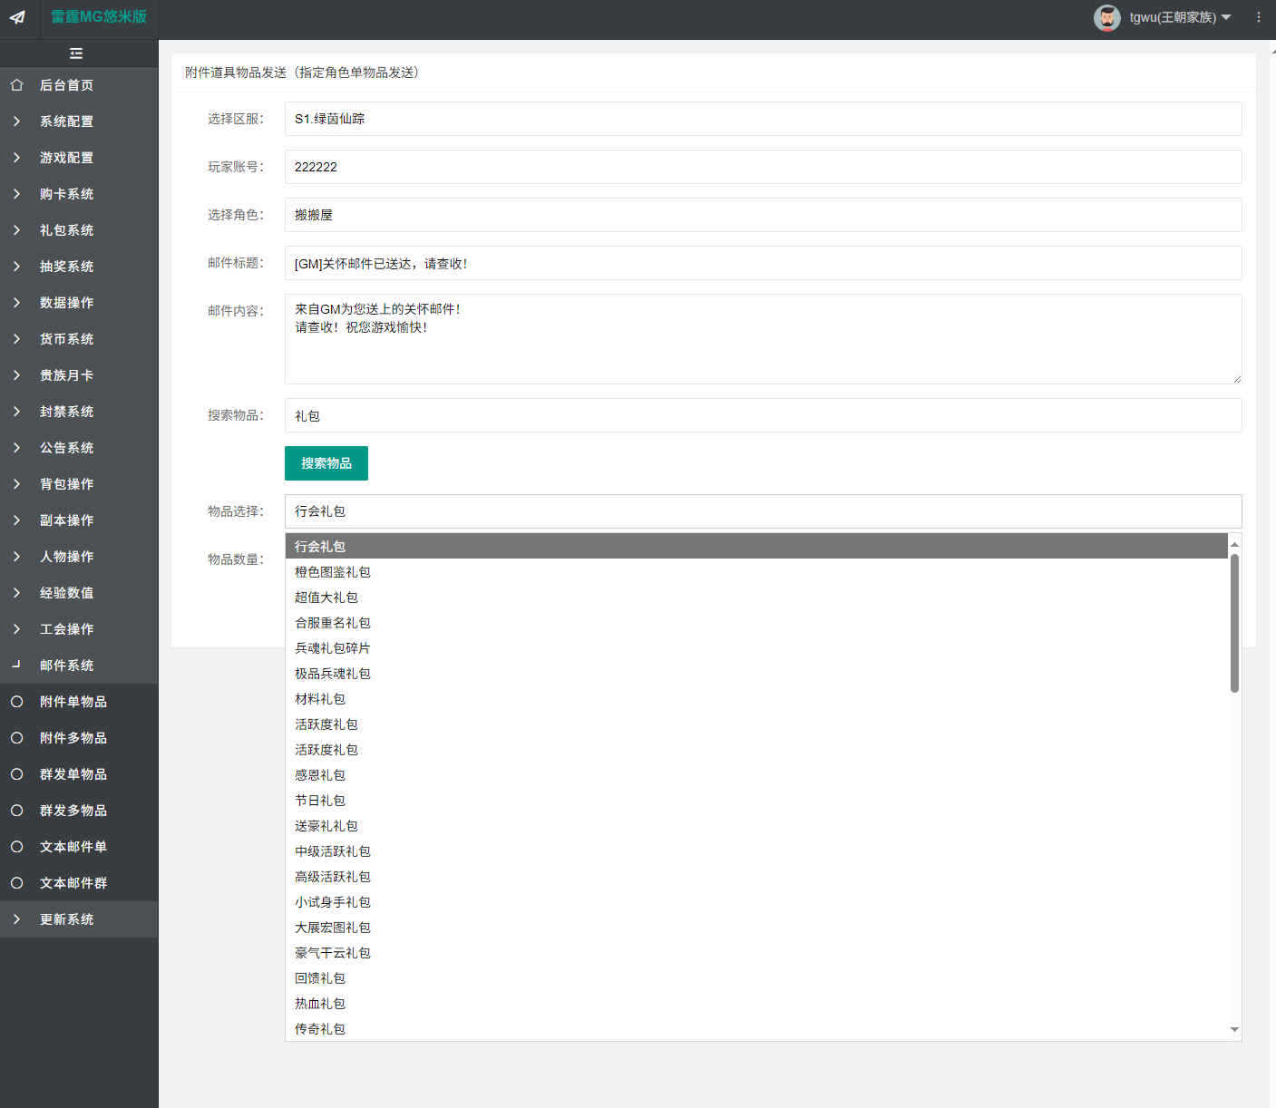This screenshot has height=1108, width=1276.
Task: Click the item list scrollbar thumb
Action: point(1234,624)
